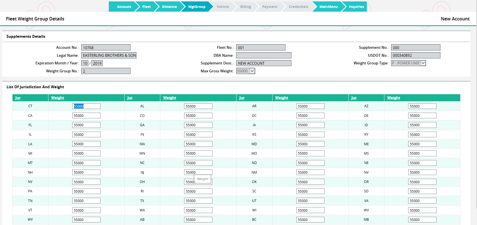The width and height of the screenshot is (477, 225).
Task: Switch to the Distance step tab
Action: click(169, 7)
